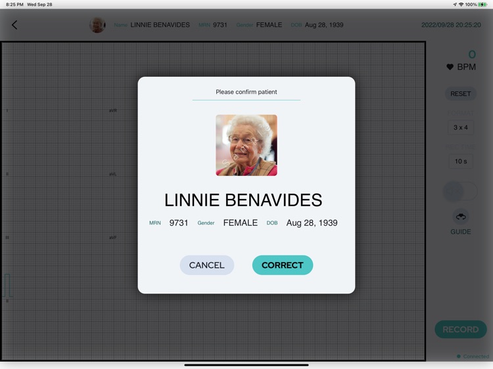This screenshot has height=369, width=493.
Task: Click the header DOB Aug 28, 1939
Action: [324, 25]
